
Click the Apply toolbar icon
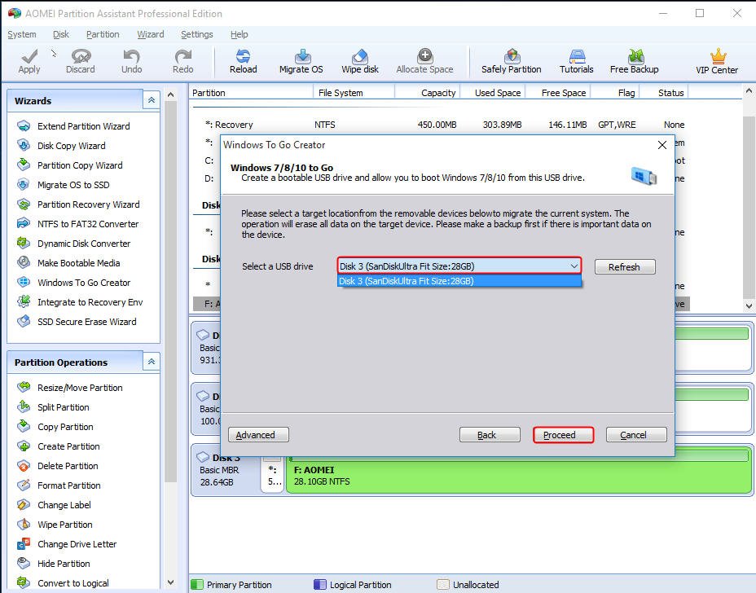click(x=29, y=61)
